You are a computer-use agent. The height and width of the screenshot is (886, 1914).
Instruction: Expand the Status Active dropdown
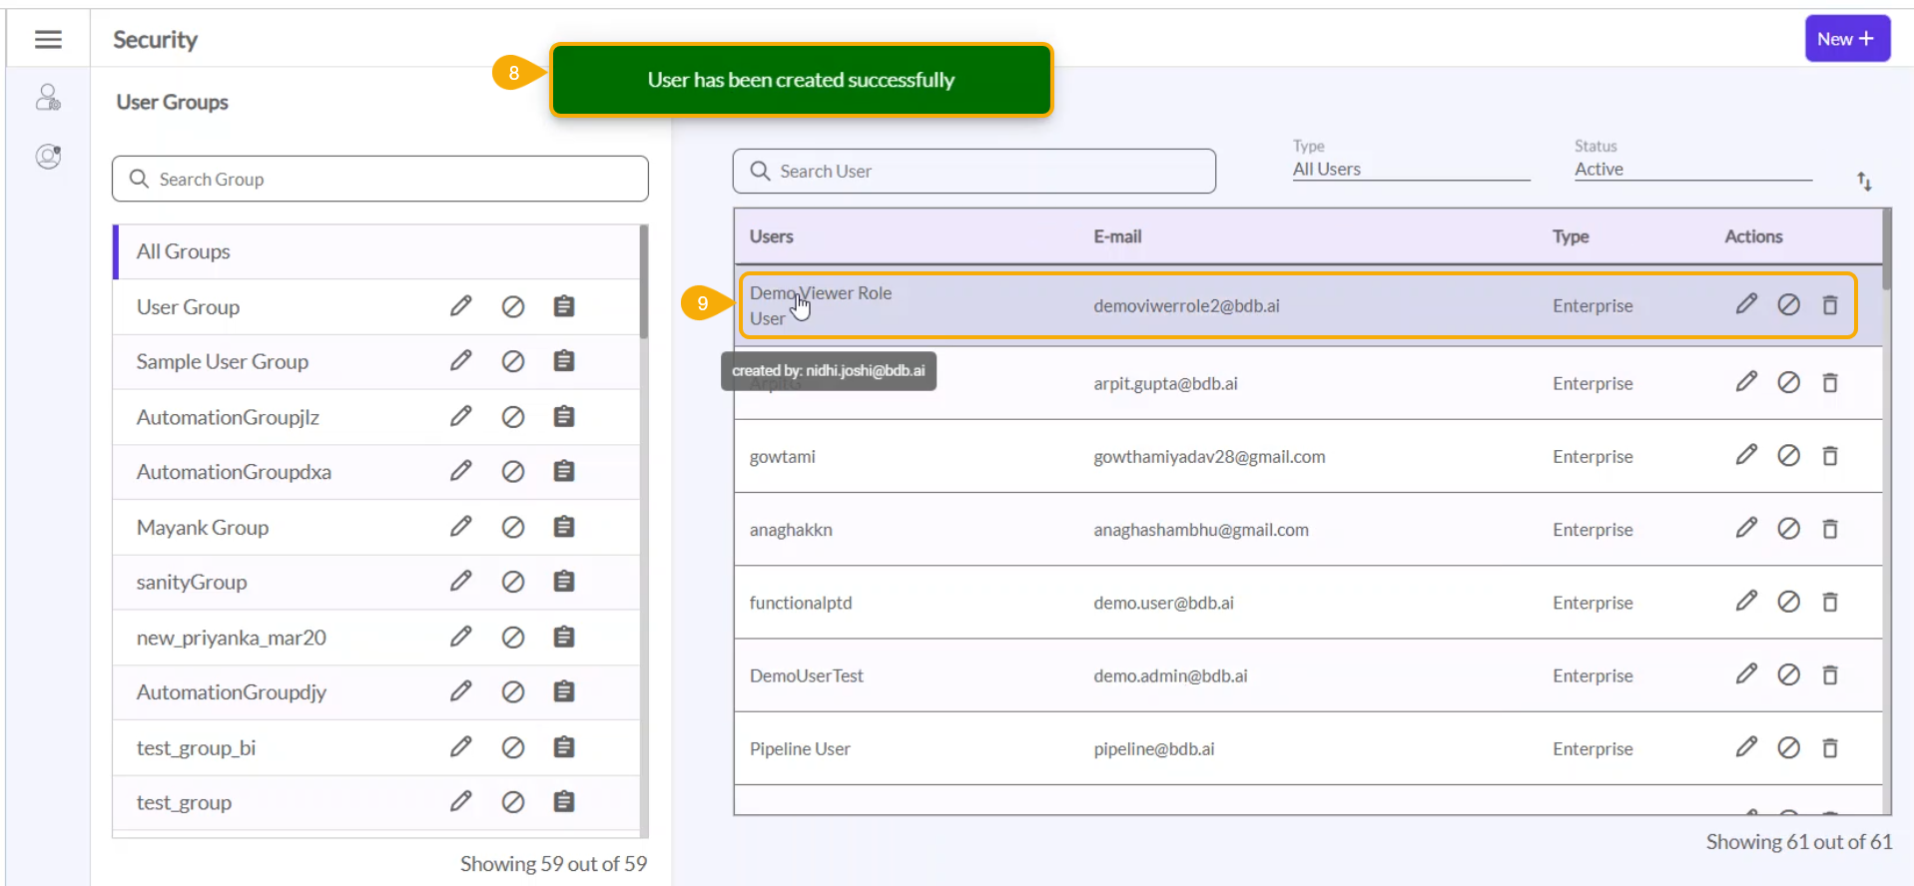[1691, 170]
